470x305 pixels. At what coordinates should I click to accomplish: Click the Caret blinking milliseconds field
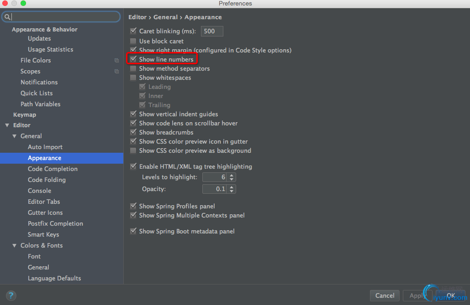(212, 31)
